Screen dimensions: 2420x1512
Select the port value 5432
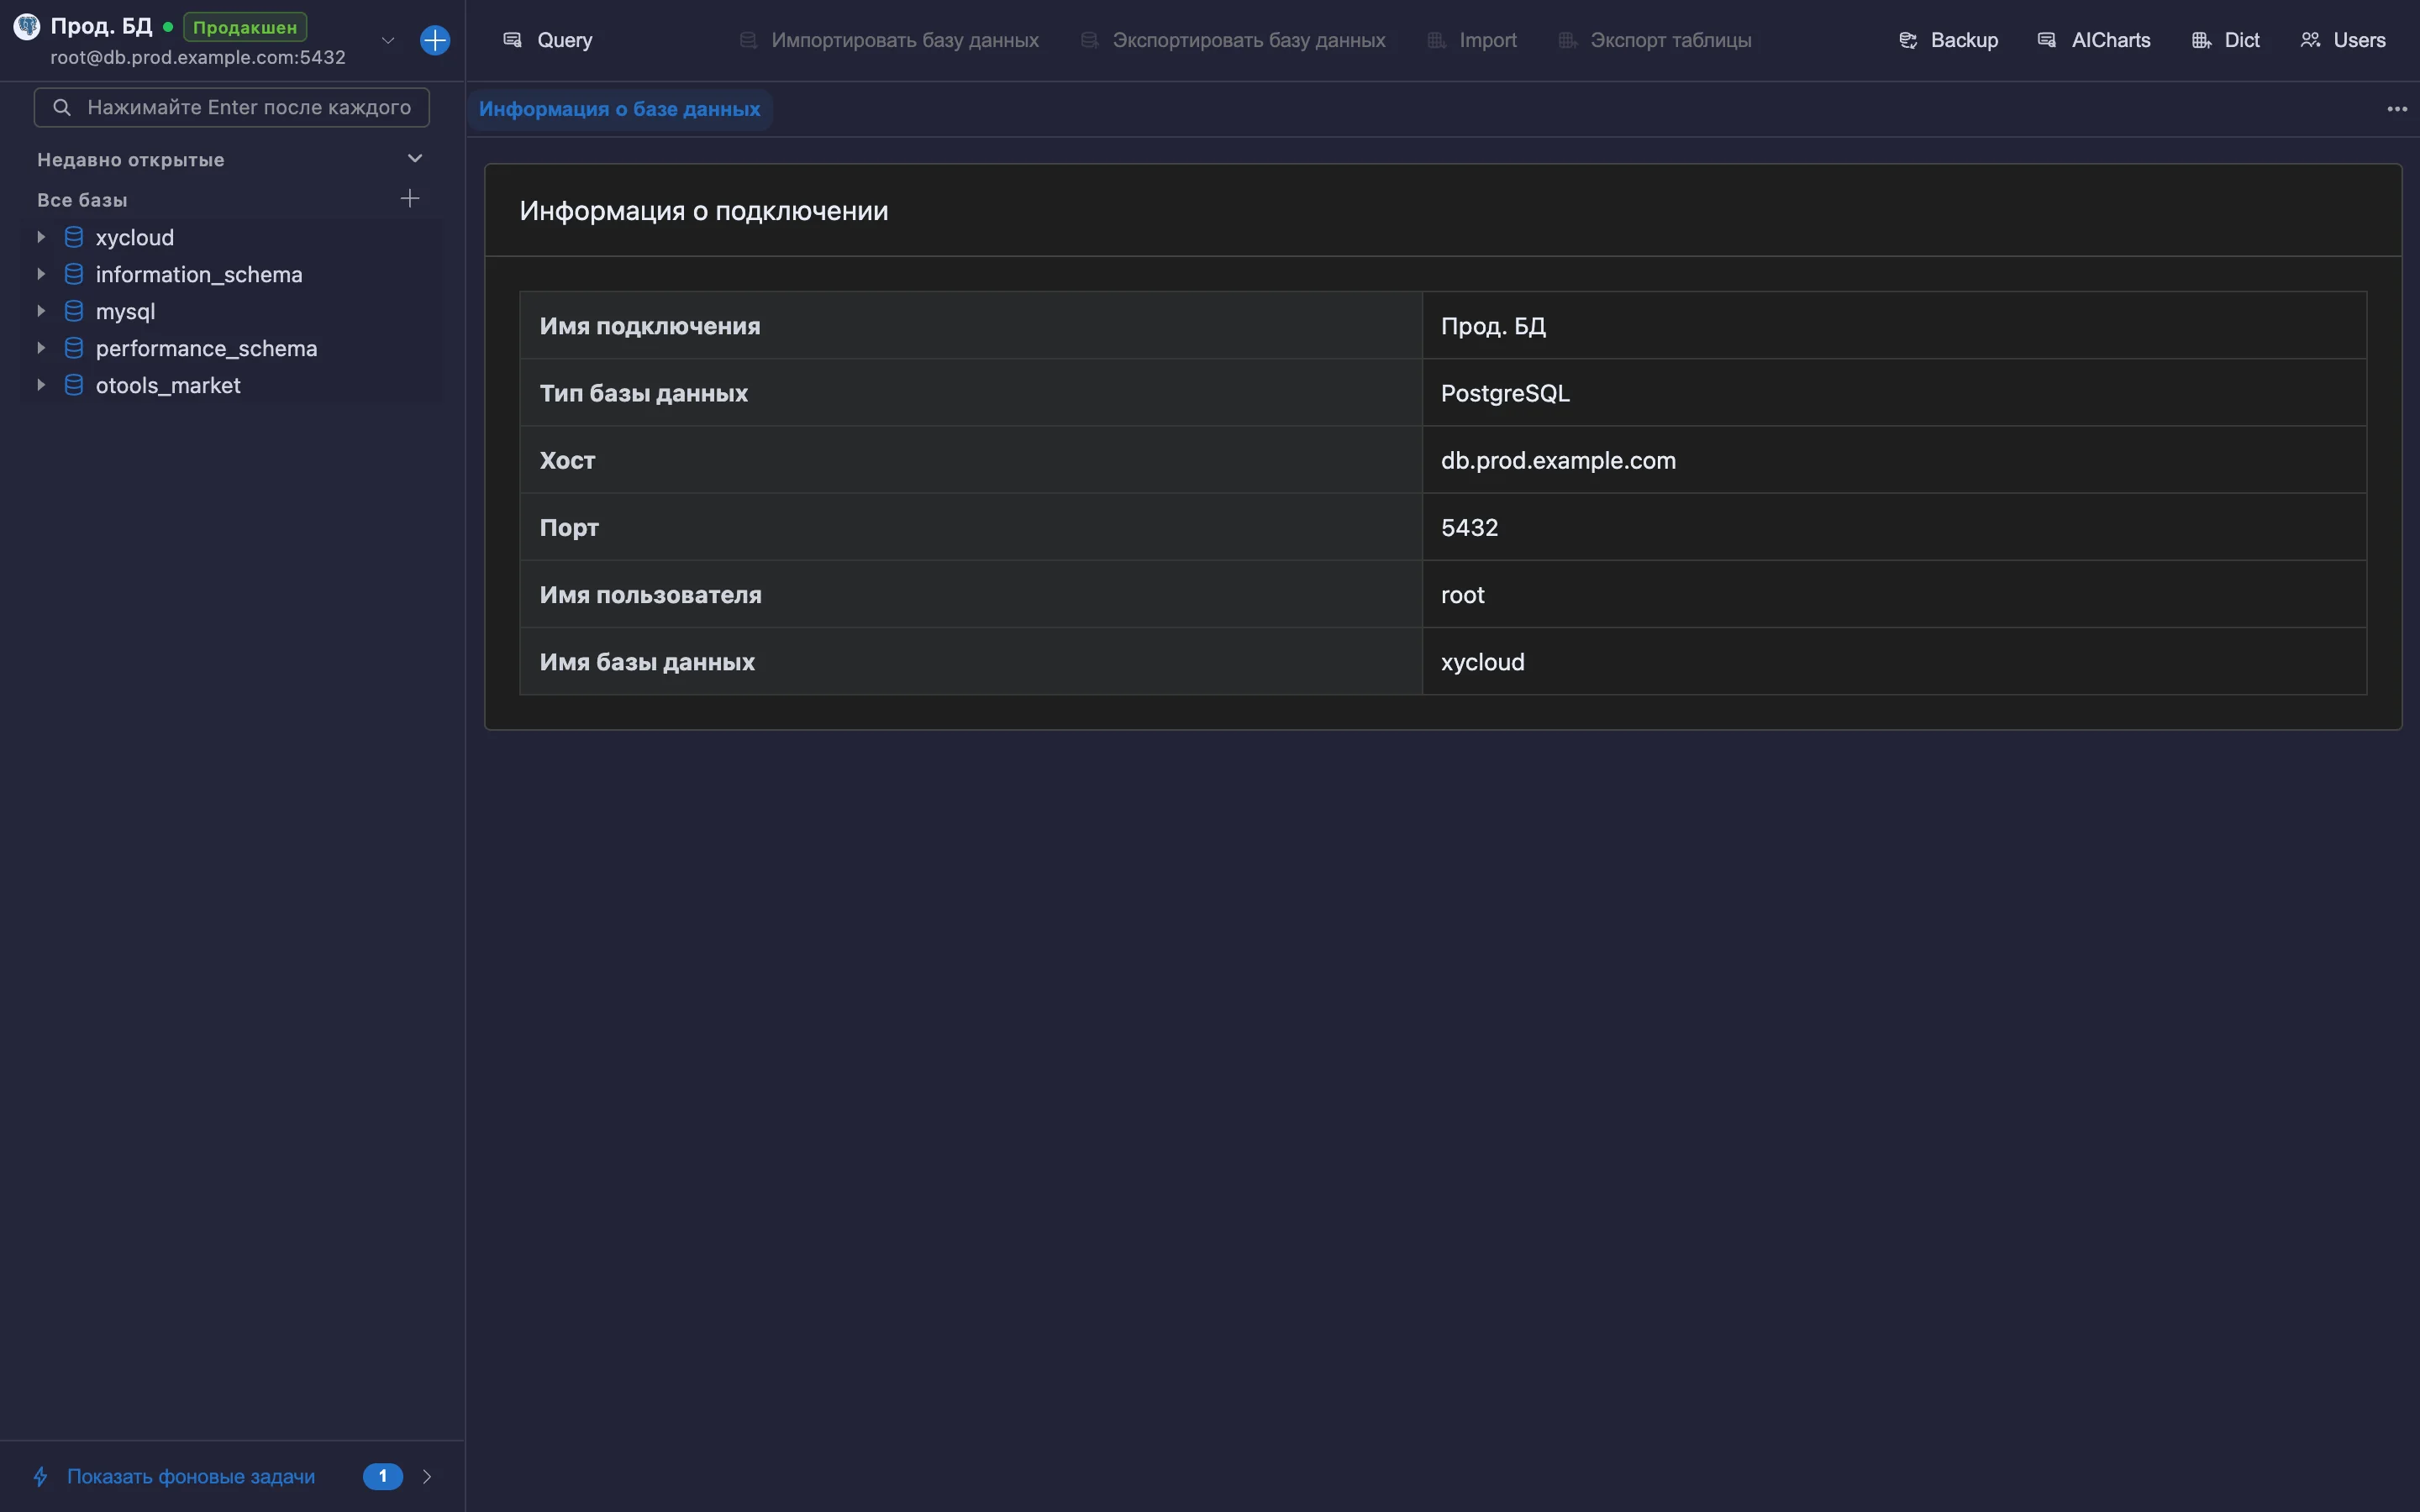click(1469, 527)
